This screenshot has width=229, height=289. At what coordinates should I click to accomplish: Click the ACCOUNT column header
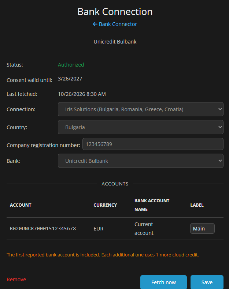click(x=21, y=205)
